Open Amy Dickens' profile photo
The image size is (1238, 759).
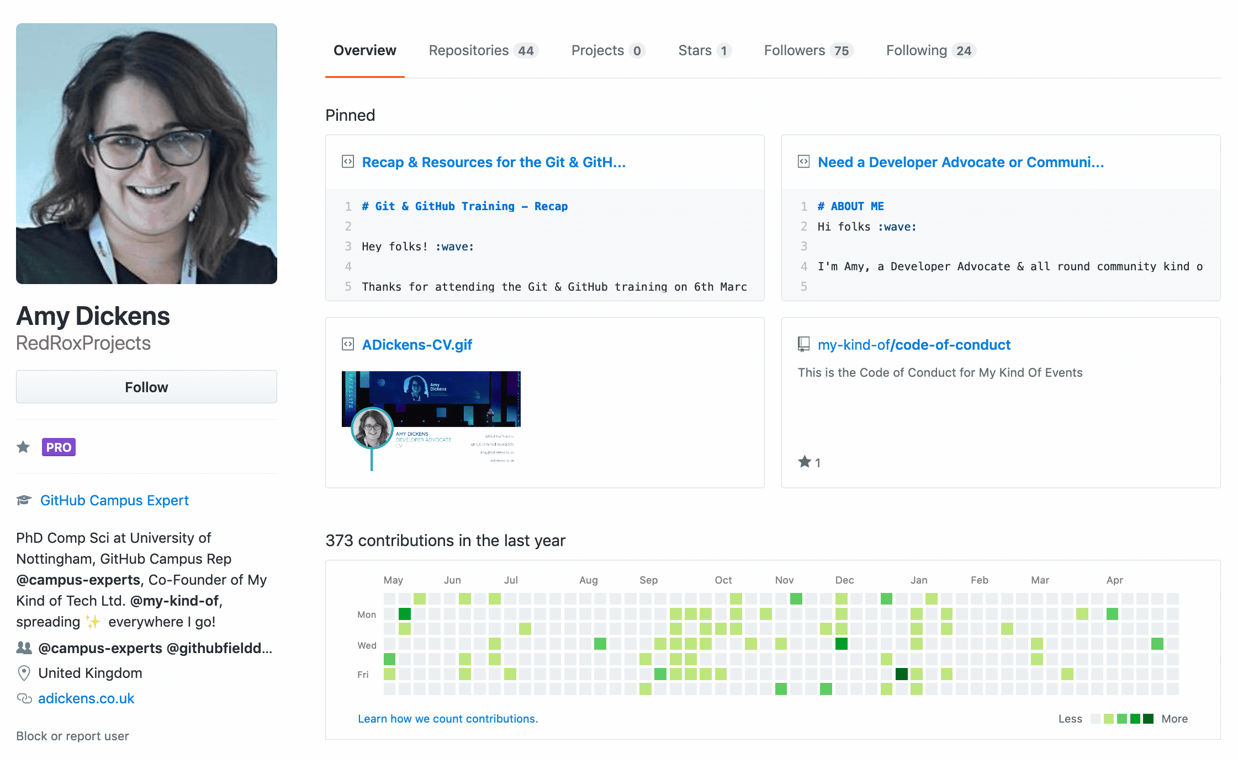tap(146, 153)
